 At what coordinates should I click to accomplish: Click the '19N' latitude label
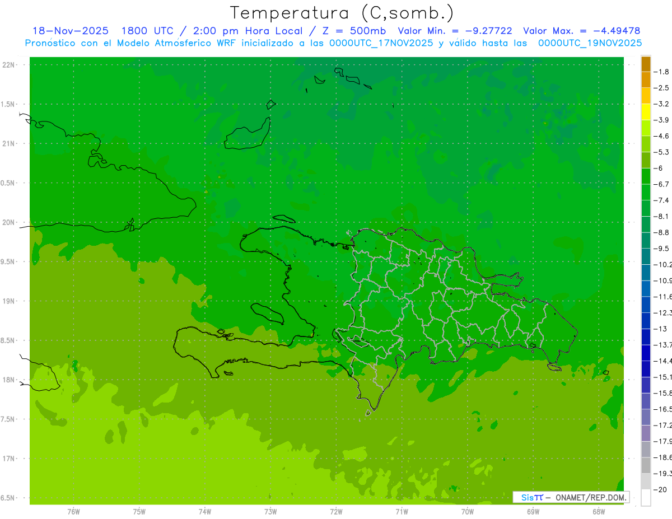pyautogui.click(x=9, y=301)
